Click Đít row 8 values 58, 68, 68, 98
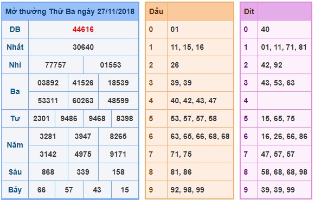 point(284,172)
